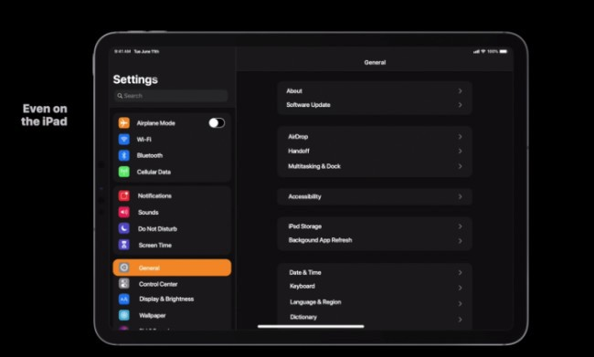Select General in the settings sidebar
594x357 pixels.
[x=172, y=268]
